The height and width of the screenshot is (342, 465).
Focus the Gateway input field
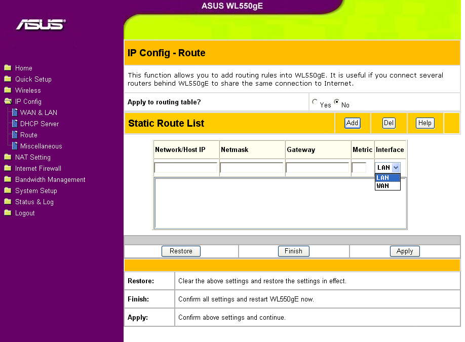click(317, 168)
